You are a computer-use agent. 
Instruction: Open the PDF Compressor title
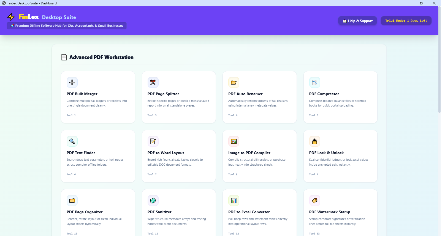click(x=324, y=94)
